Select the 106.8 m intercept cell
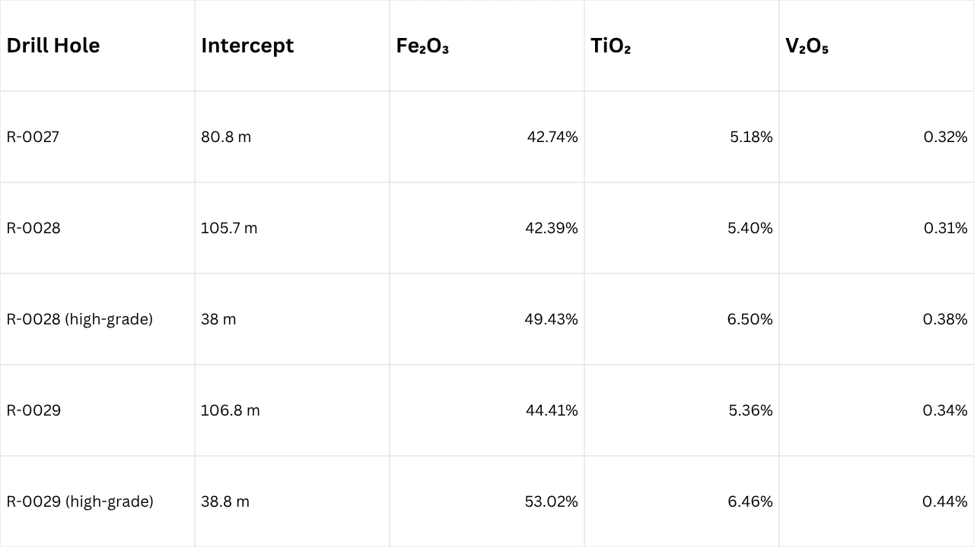 point(230,410)
